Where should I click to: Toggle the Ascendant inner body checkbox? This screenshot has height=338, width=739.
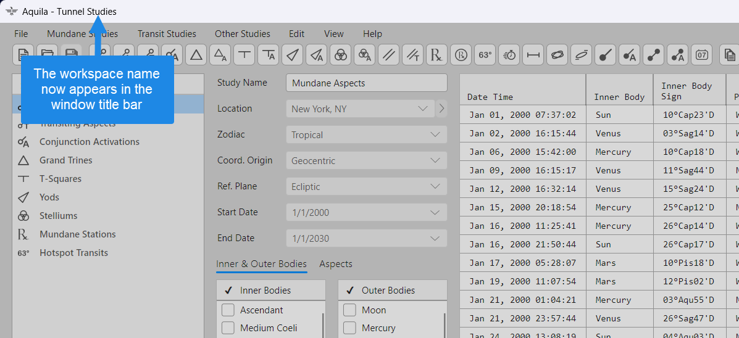point(228,310)
